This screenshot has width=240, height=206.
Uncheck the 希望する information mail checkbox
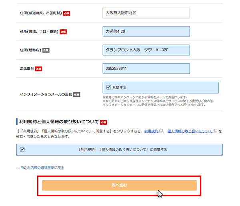pyautogui.click(x=108, y=87)
